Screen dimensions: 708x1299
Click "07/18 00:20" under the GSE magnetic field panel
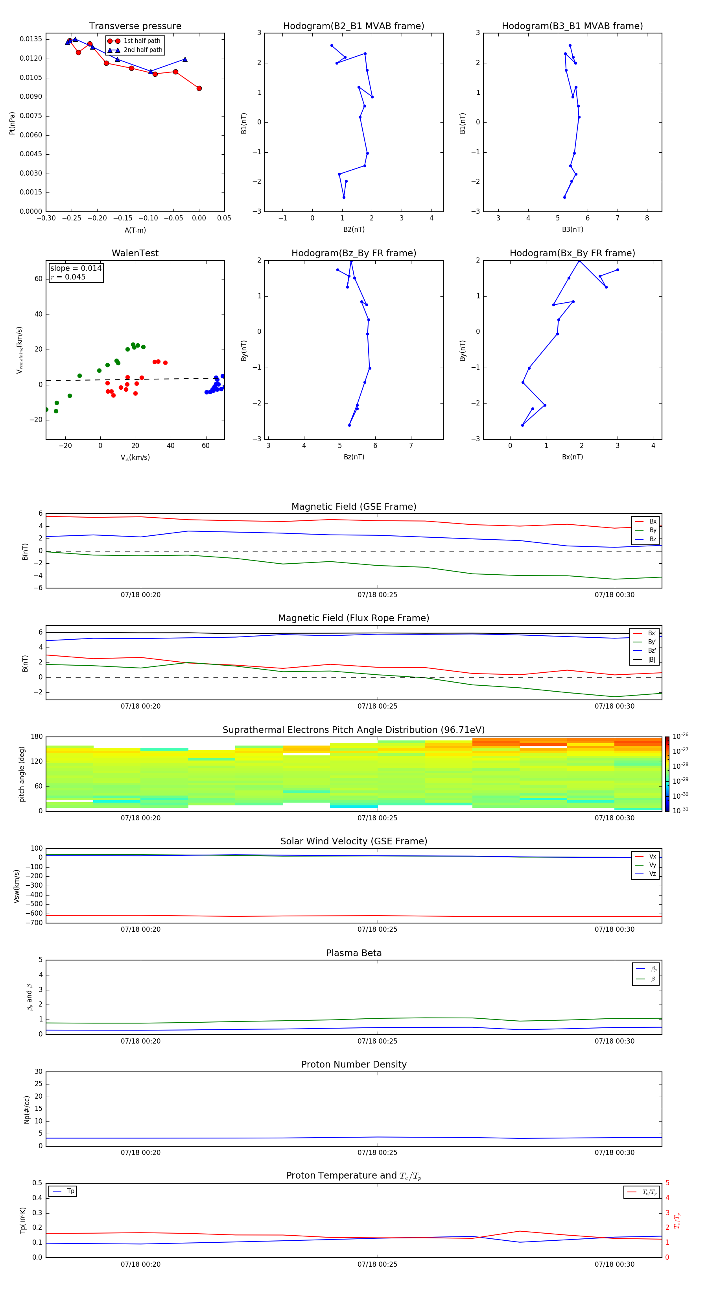pos(140,594)
